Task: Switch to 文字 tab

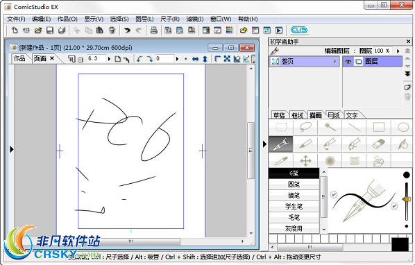Action: 352,115
